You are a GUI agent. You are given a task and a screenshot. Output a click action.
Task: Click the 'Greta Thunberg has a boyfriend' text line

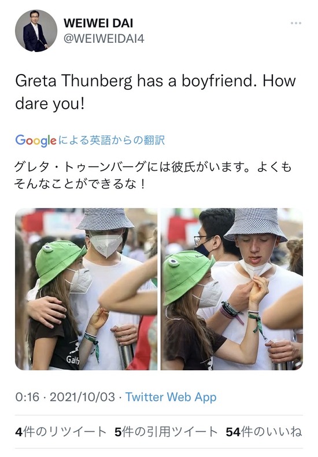point(155,81)
